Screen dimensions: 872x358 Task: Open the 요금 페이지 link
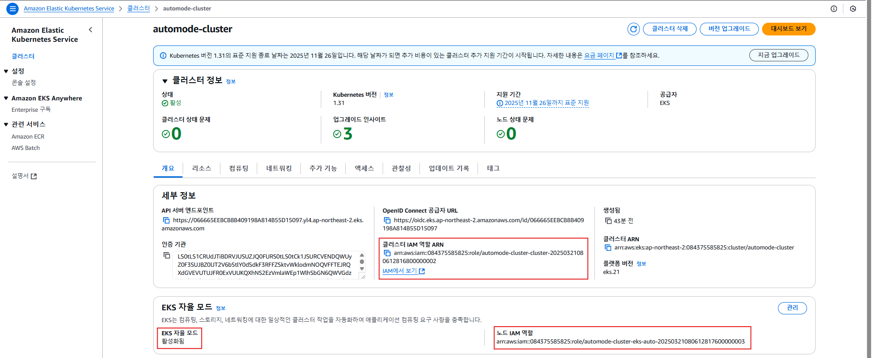coord(599,55)
